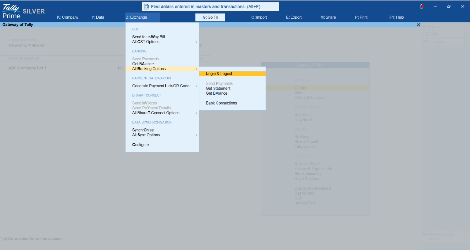470x250 pixels.
Task: Open Bharat ConnEct utility
Action: click(x=308, y=142)
